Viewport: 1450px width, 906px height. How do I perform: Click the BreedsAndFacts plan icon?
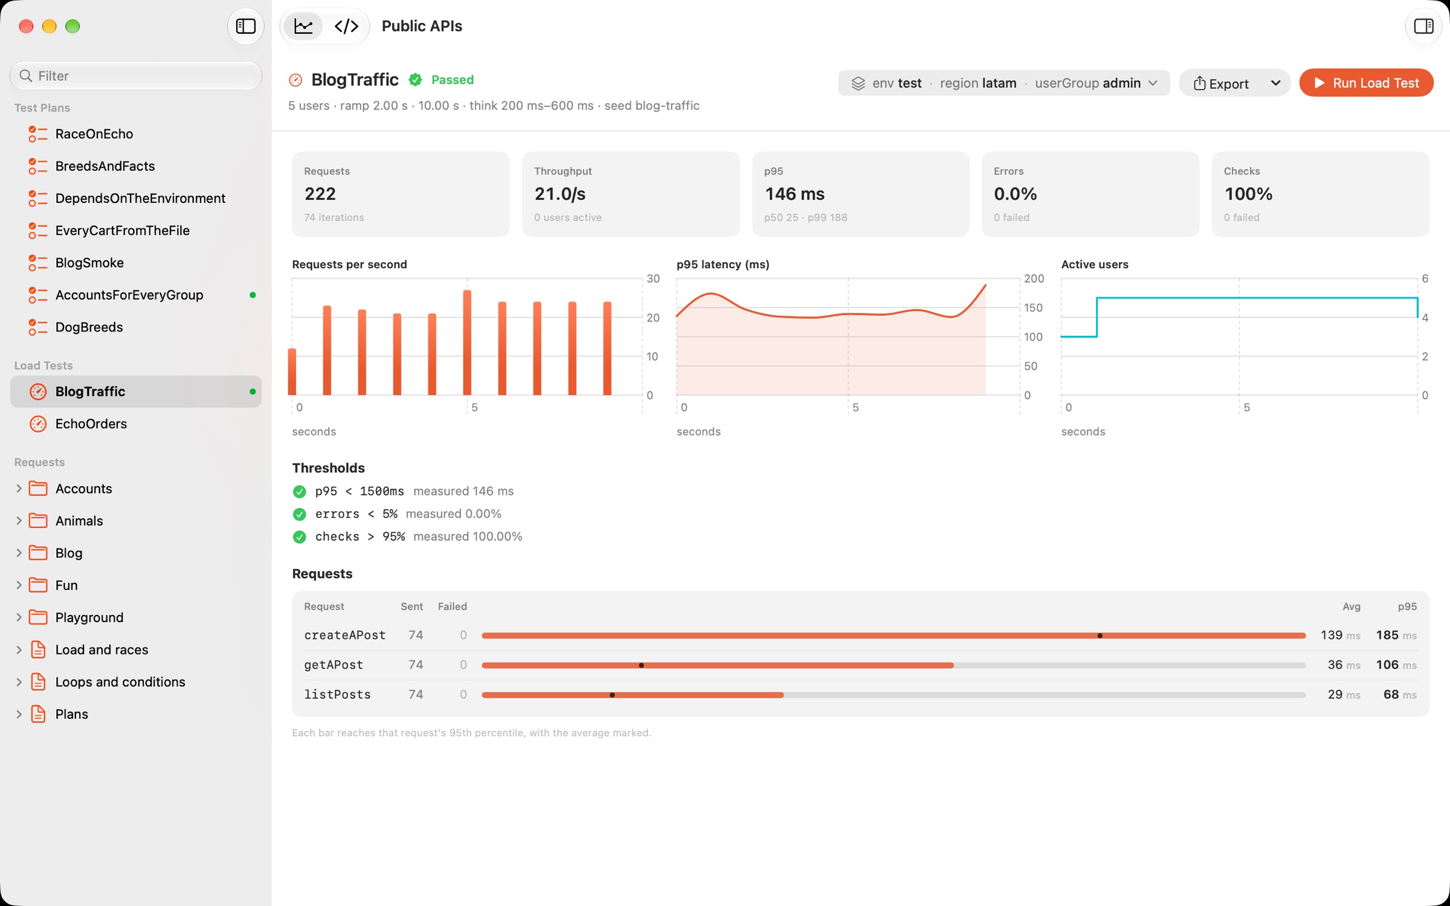coord(37,166)
